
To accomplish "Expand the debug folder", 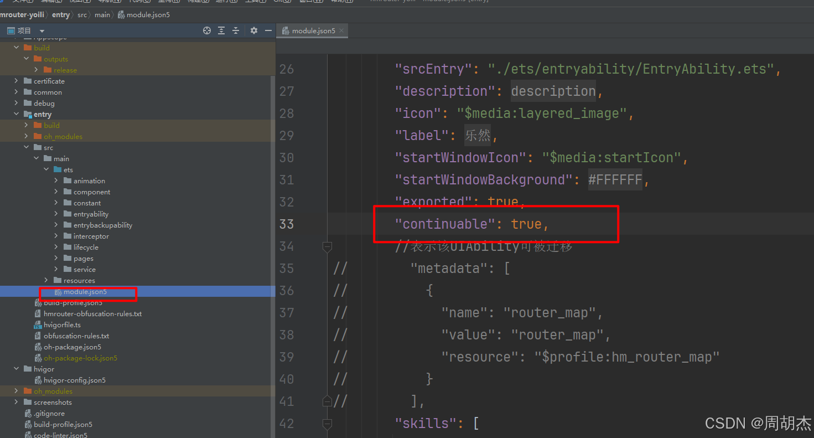I will point(17,103).
